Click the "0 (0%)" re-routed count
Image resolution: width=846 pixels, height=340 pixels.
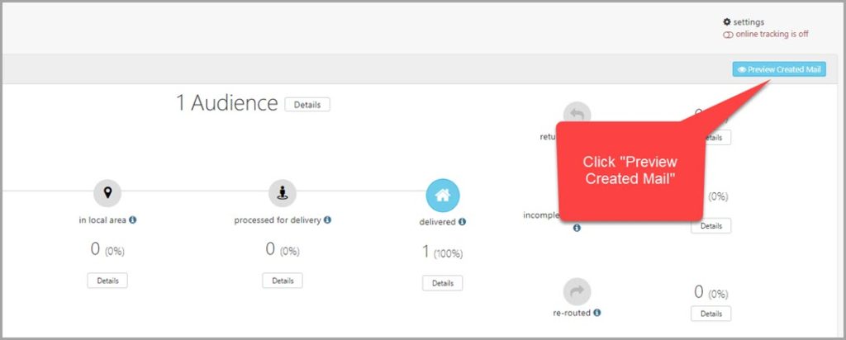[711, 293]
